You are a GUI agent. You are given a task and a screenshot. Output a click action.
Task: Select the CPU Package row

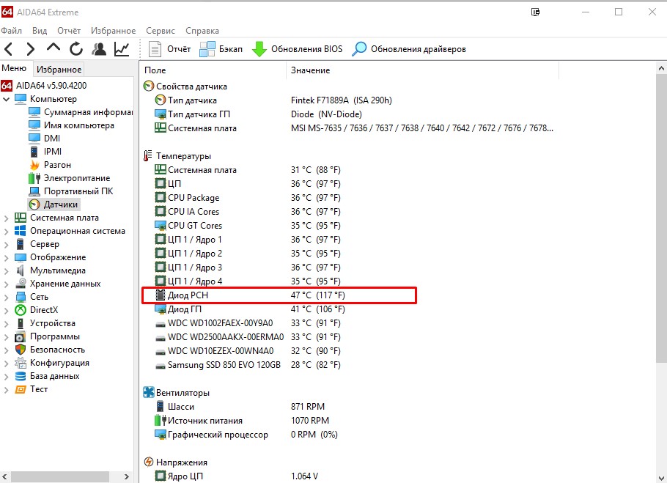[x=247, y=198]
